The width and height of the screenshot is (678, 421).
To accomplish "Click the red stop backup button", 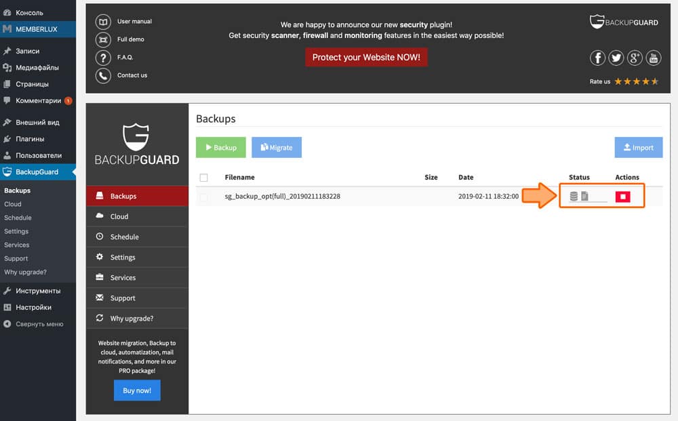I will point(622,197).
